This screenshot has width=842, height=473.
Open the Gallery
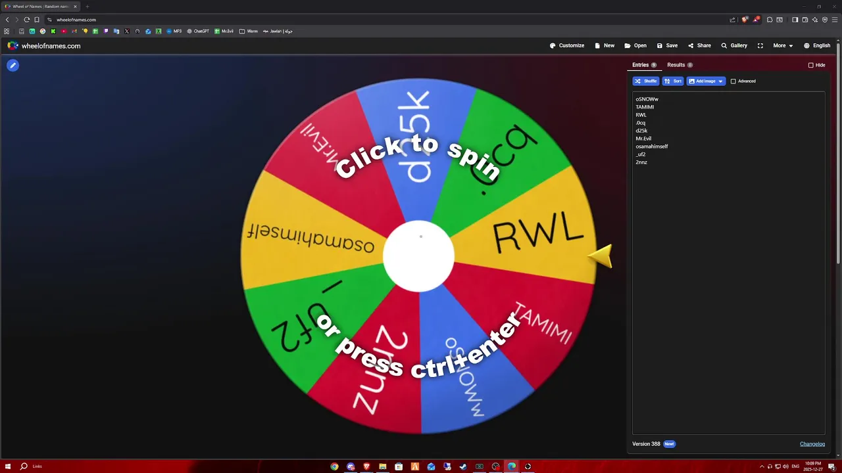click(734, 46)
